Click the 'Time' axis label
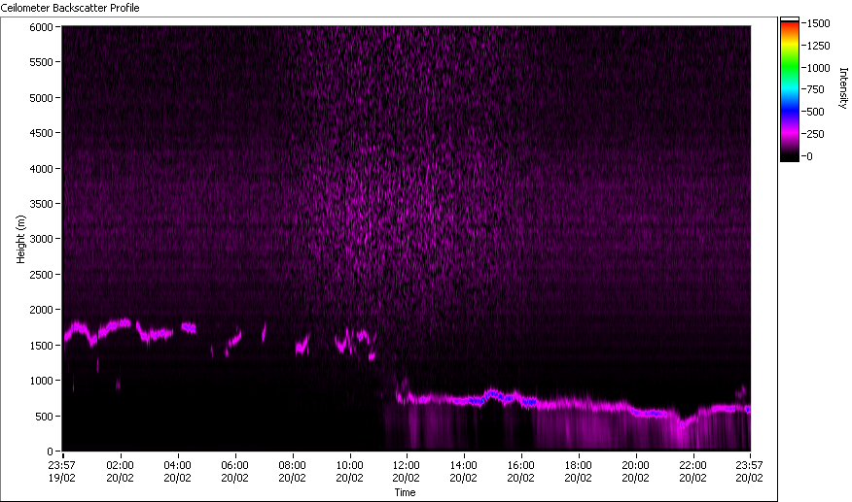The height and width of the screenshot is (502, 852). [405, 492]
